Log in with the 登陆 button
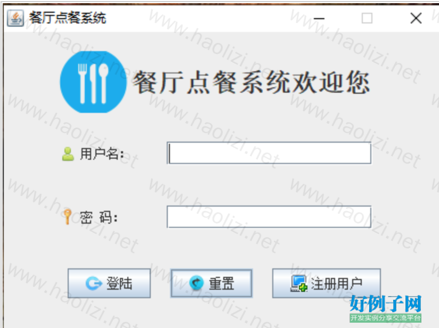Screen dimensions: 439x328 pos(109,283)
